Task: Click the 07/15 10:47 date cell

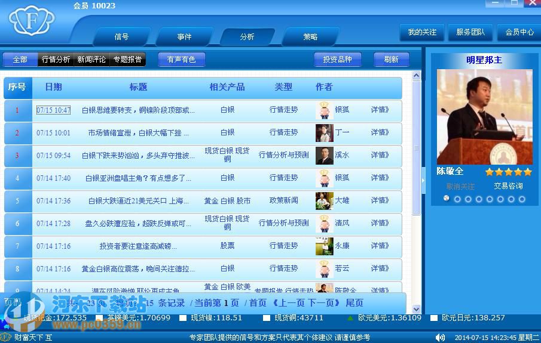Action: 53,110
